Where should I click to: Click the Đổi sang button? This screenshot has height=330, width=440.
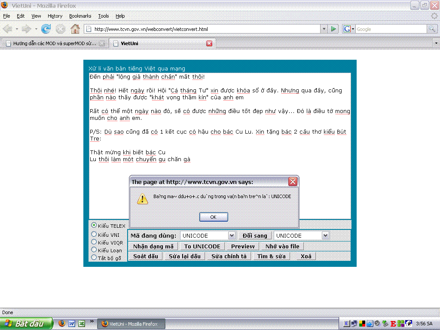[255, 236]
